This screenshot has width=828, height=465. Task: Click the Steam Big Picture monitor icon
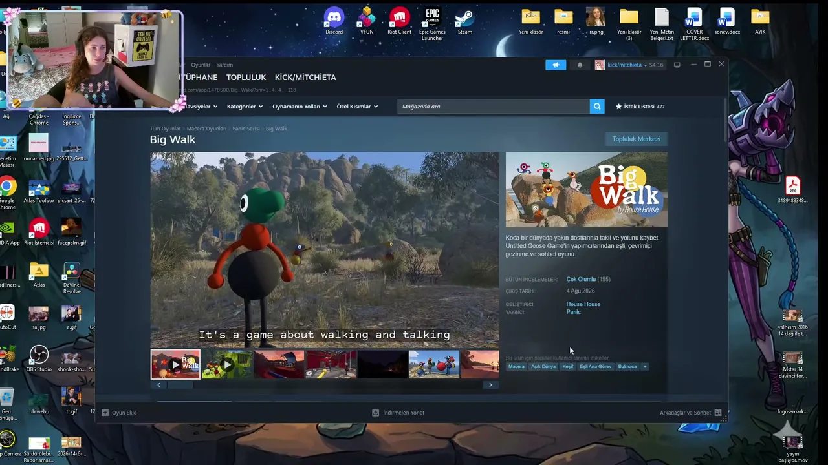tap(677, 65)
